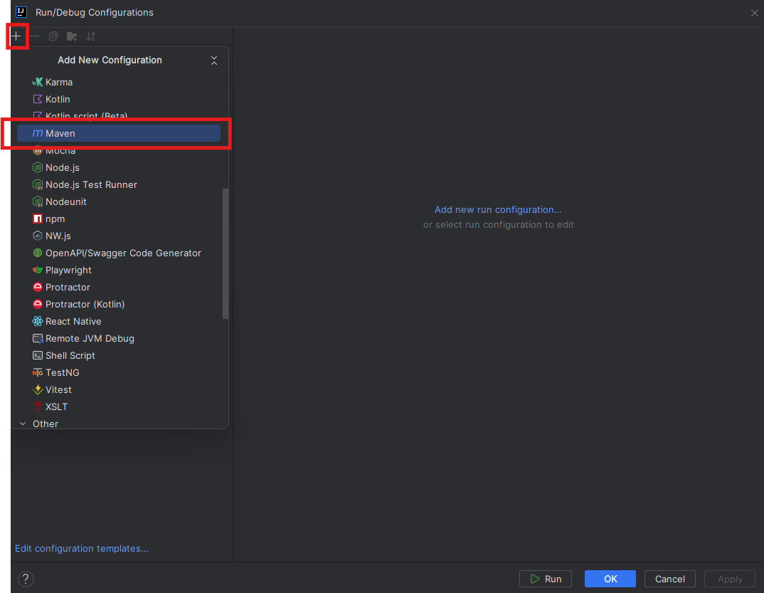The width and height of the screenshot is (764, 593).
Task: Confirm with the OK button
Action: [x=610, y=579]
